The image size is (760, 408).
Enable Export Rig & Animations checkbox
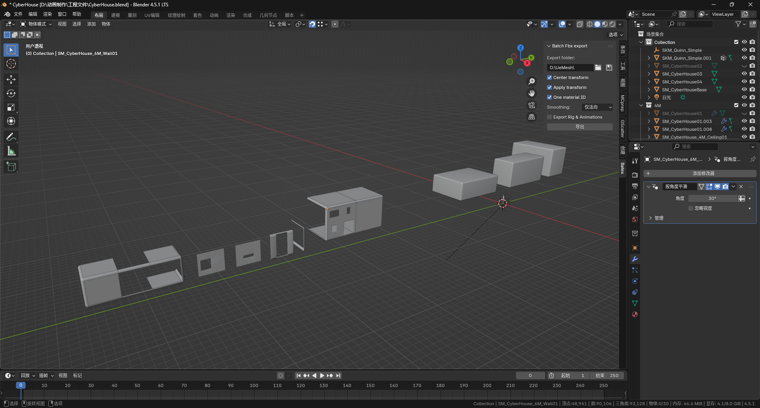(x=549, y=117)
